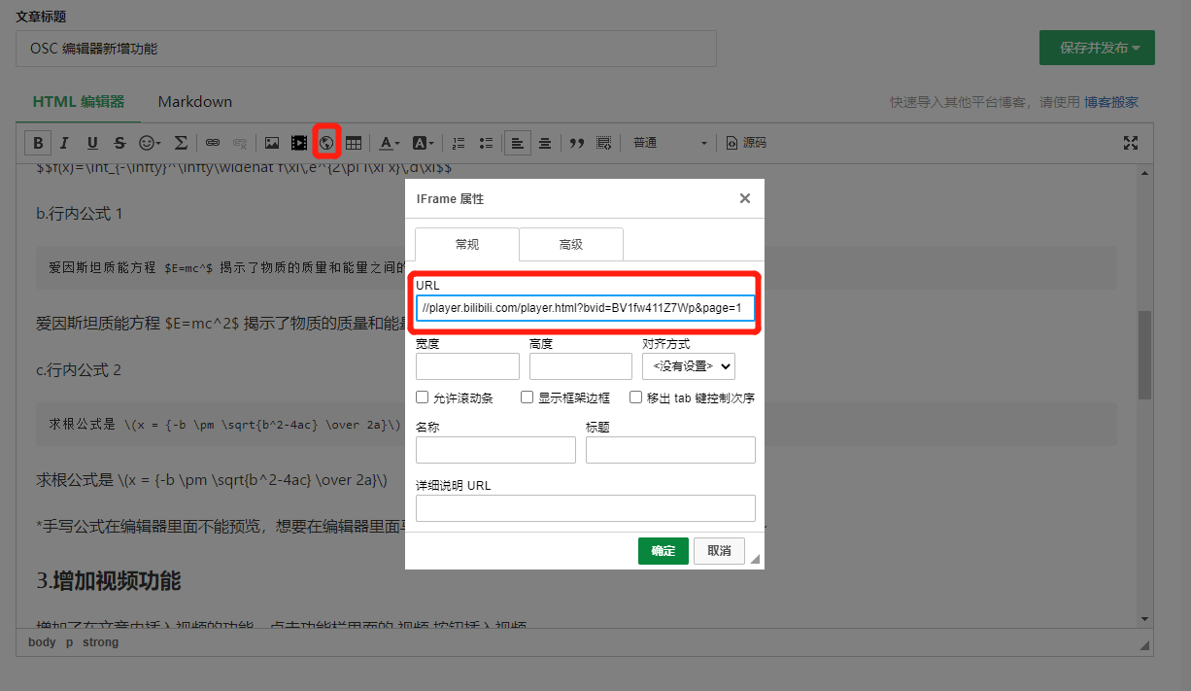The height and width of the screenshot is (691, 1191).
Task: Open the 博客搬家 link
Action: tap(1111, 102)
